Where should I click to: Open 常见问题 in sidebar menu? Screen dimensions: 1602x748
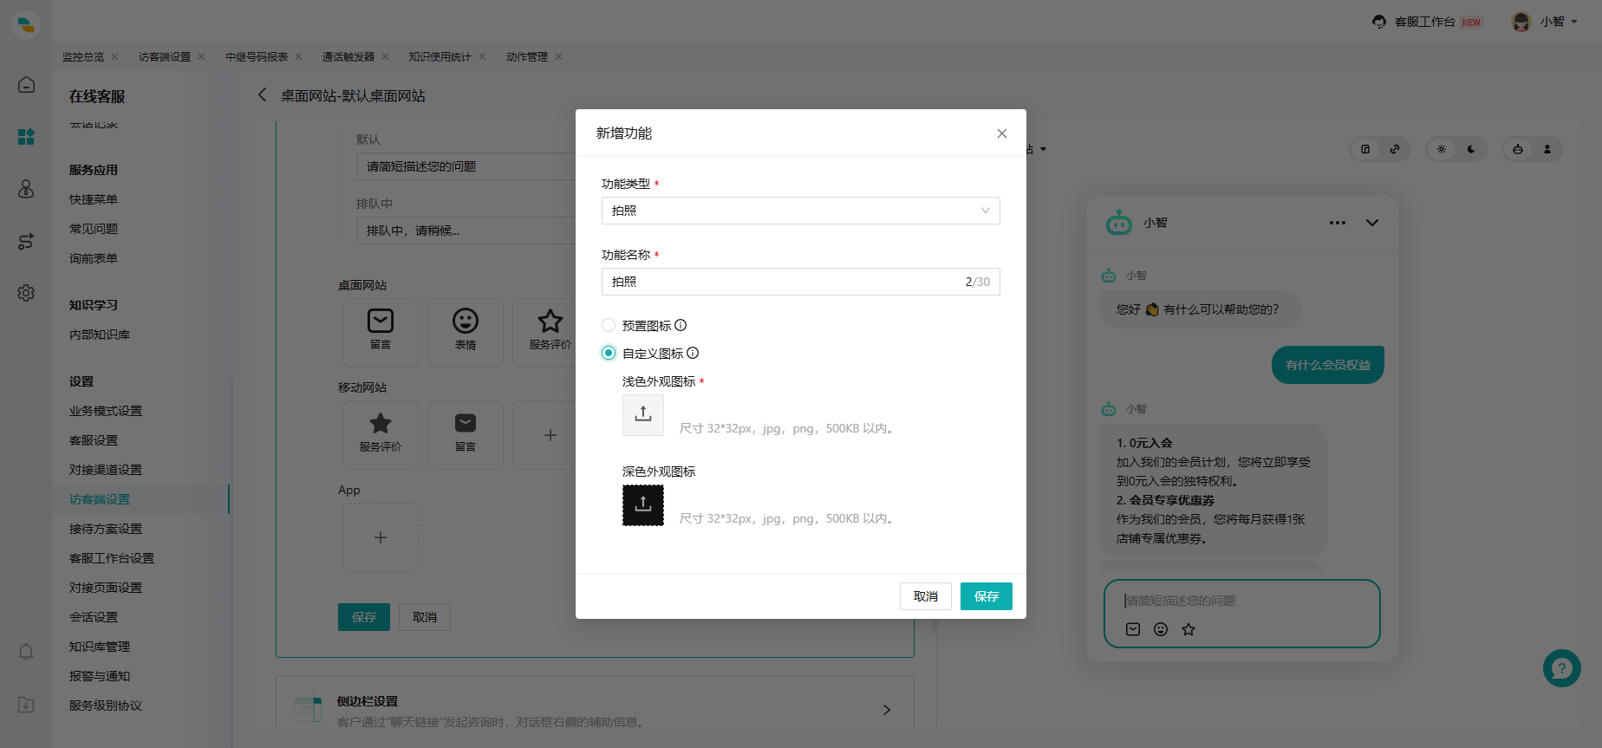[x=94, y=229]
